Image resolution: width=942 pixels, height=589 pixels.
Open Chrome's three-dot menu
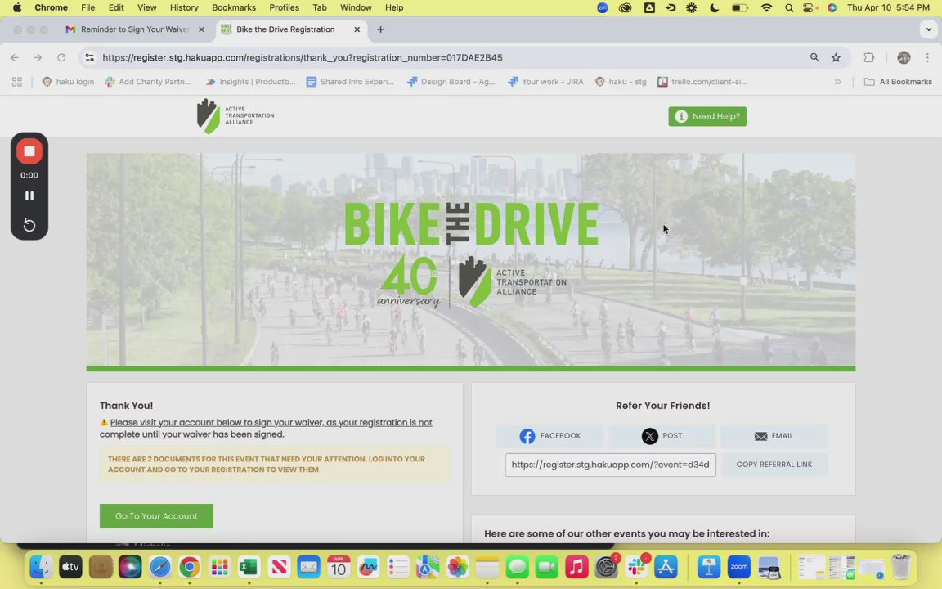click(927, 58)
